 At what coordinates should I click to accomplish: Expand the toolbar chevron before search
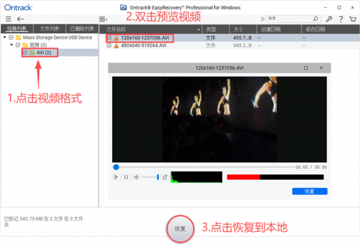click(262, 19)
